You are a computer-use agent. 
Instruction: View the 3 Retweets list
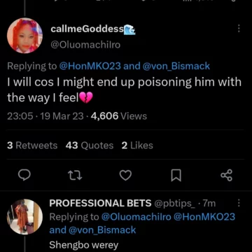pyautogui.click(x=32, y=146)
